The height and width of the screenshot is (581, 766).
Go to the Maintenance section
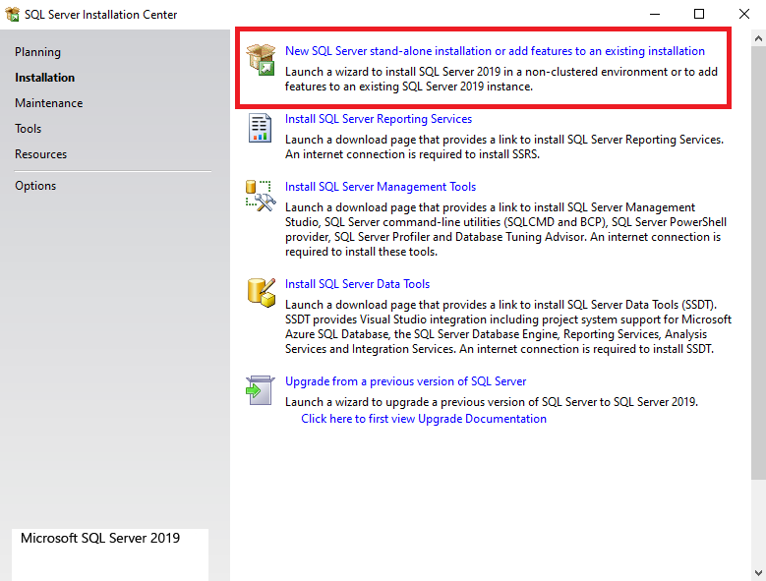pyautogui.click(x=49, y=103)
